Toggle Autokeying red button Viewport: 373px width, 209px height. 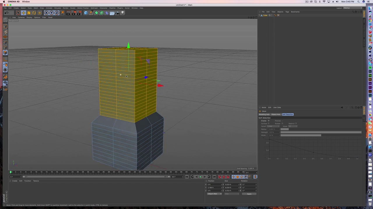[224, 177]
